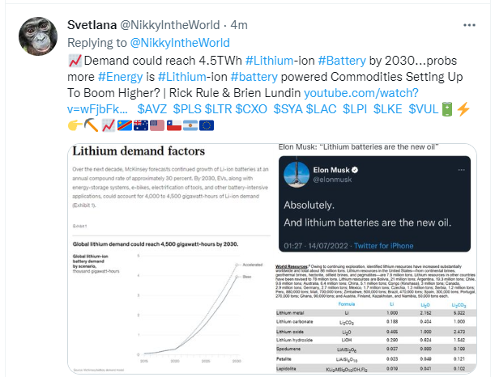Viewport: 495px width, 377px height.
Task: Click Svetlana's chimpanzee profile avatar
Action: (x=38, y=36)
